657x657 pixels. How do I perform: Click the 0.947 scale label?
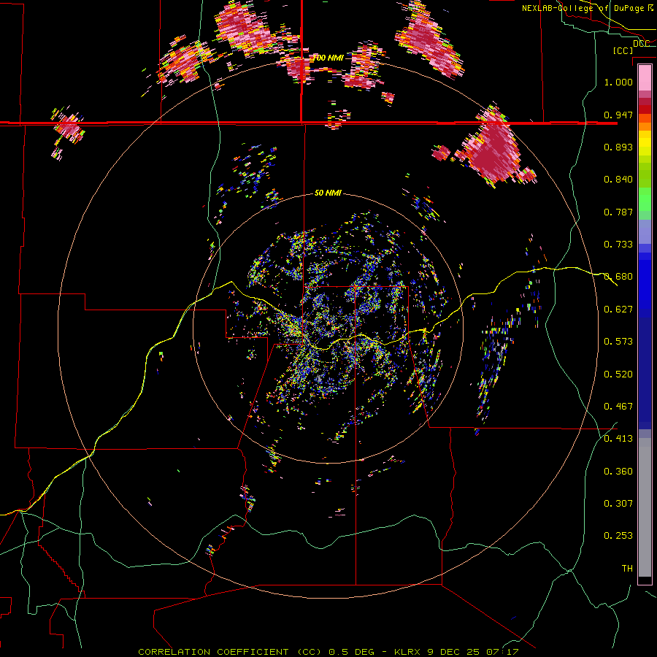pos(618,115)
